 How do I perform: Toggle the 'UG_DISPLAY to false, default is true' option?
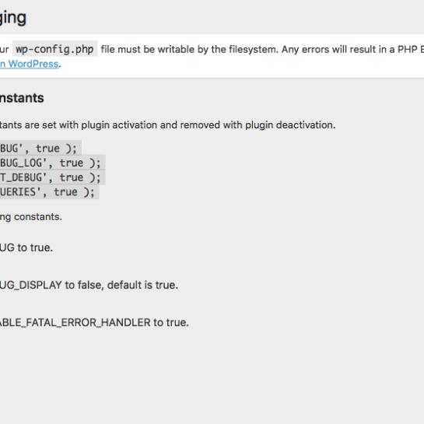tap(89, 285)
